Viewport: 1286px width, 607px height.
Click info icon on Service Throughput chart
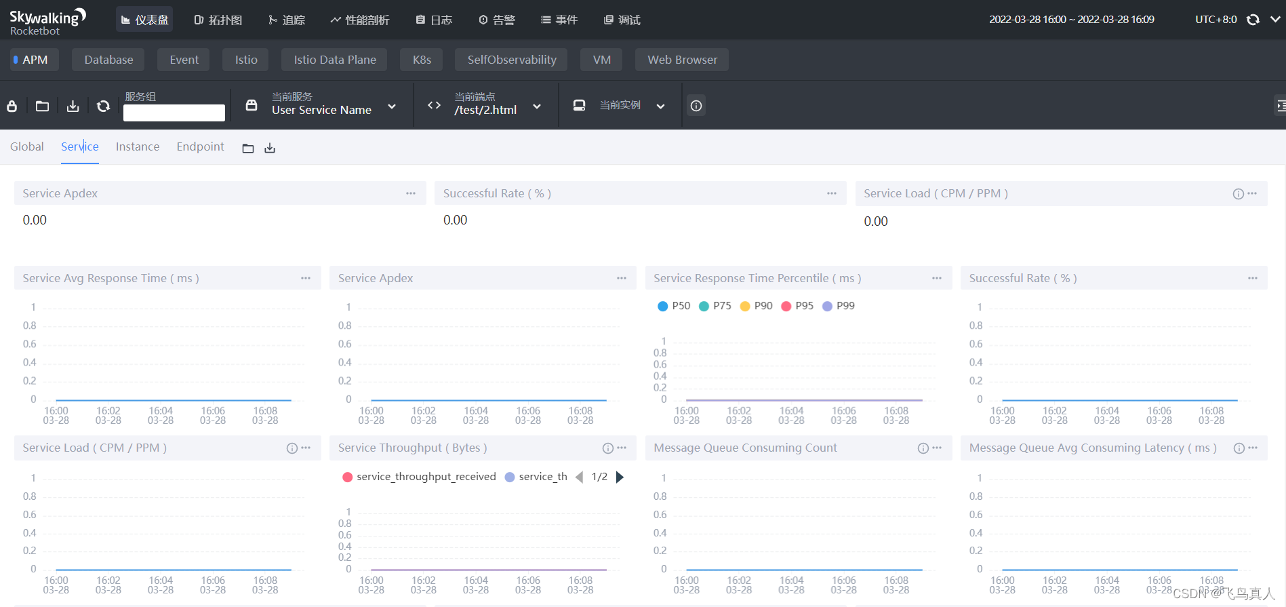click(x=608, y=448)
